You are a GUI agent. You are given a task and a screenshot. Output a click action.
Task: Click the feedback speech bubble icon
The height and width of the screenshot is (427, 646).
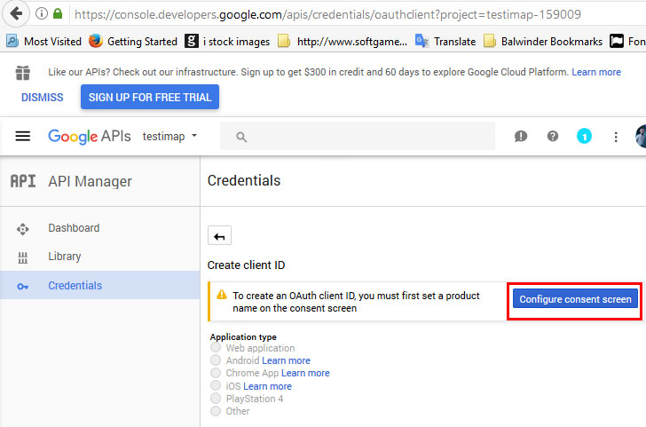click(x=521, y=136)
